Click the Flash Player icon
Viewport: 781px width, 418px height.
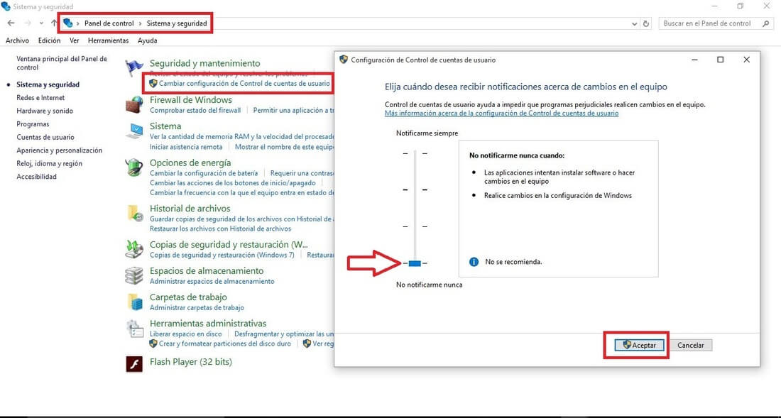coord(134,364)
